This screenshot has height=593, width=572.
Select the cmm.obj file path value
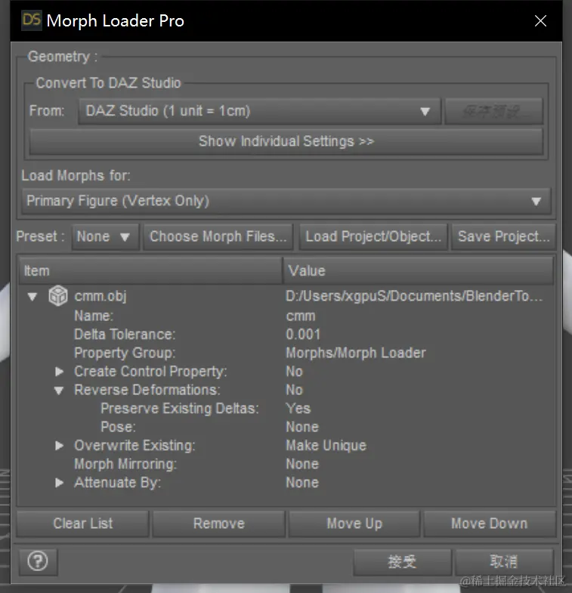[414, 296]
